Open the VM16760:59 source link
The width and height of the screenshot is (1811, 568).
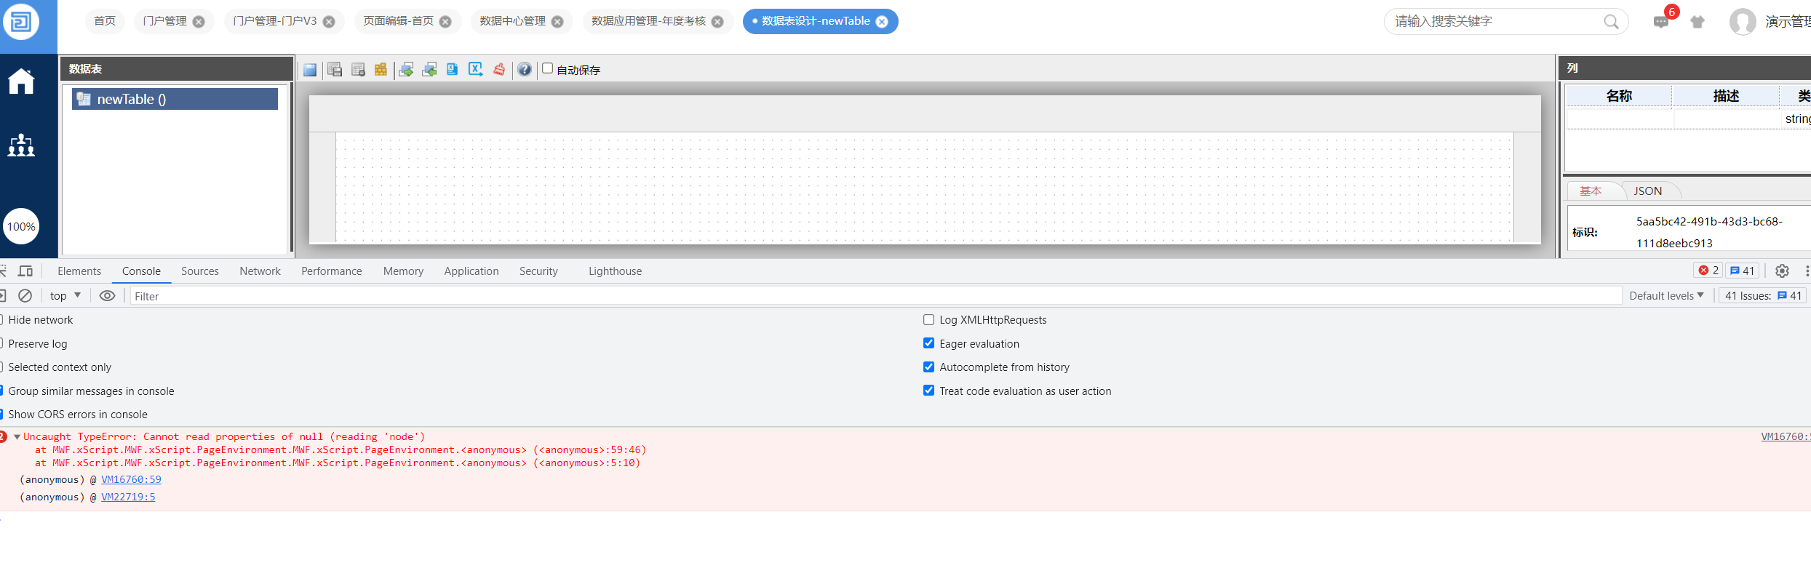[x=131, y=480]
